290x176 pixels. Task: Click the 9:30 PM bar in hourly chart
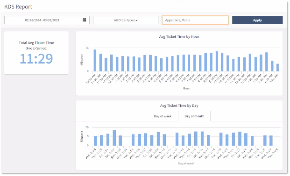click(217, 61)
